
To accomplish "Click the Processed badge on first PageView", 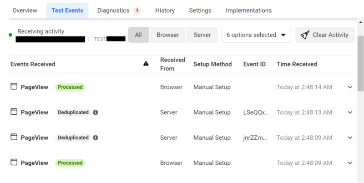I will (x=70, y=87).
